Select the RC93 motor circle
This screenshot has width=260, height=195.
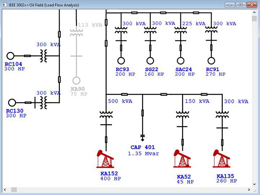pyautogui.click(x=121, y=60)
